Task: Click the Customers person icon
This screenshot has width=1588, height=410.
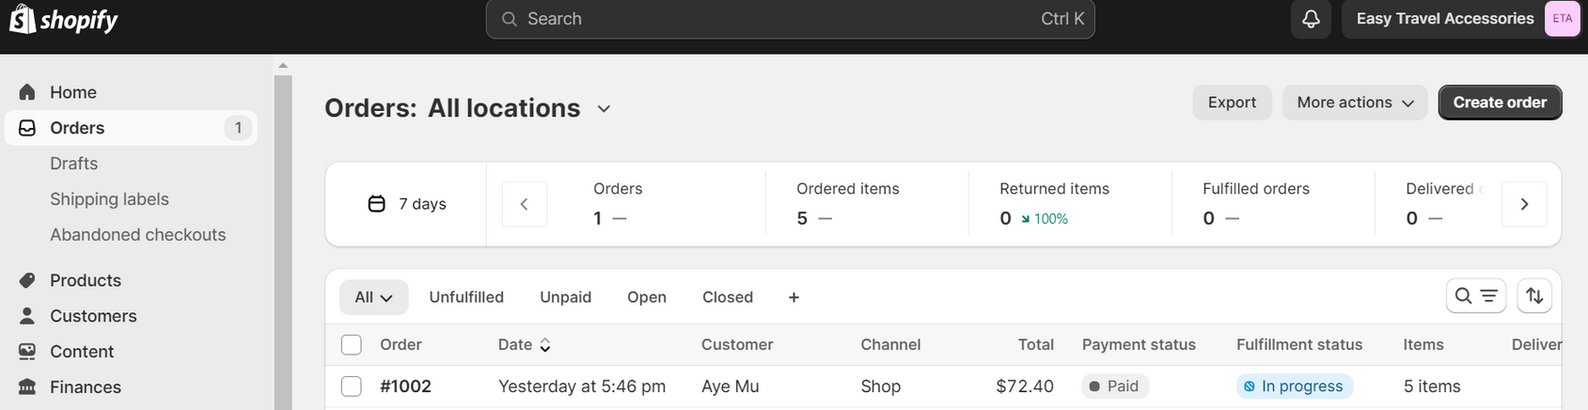Action: 27,316
